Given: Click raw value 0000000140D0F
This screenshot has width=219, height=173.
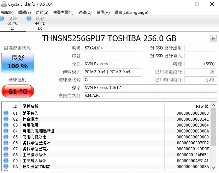Looking at the screenshot, I should pyautogui.click(x=193, y=149).
